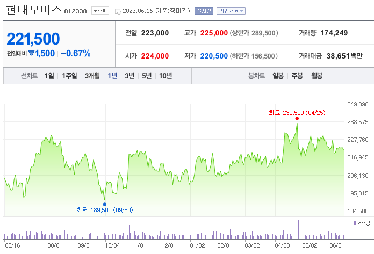The height and width of the screenshot is (254, 374).
Task: Click the current price 221,500
Action: [x=33, y=39]
